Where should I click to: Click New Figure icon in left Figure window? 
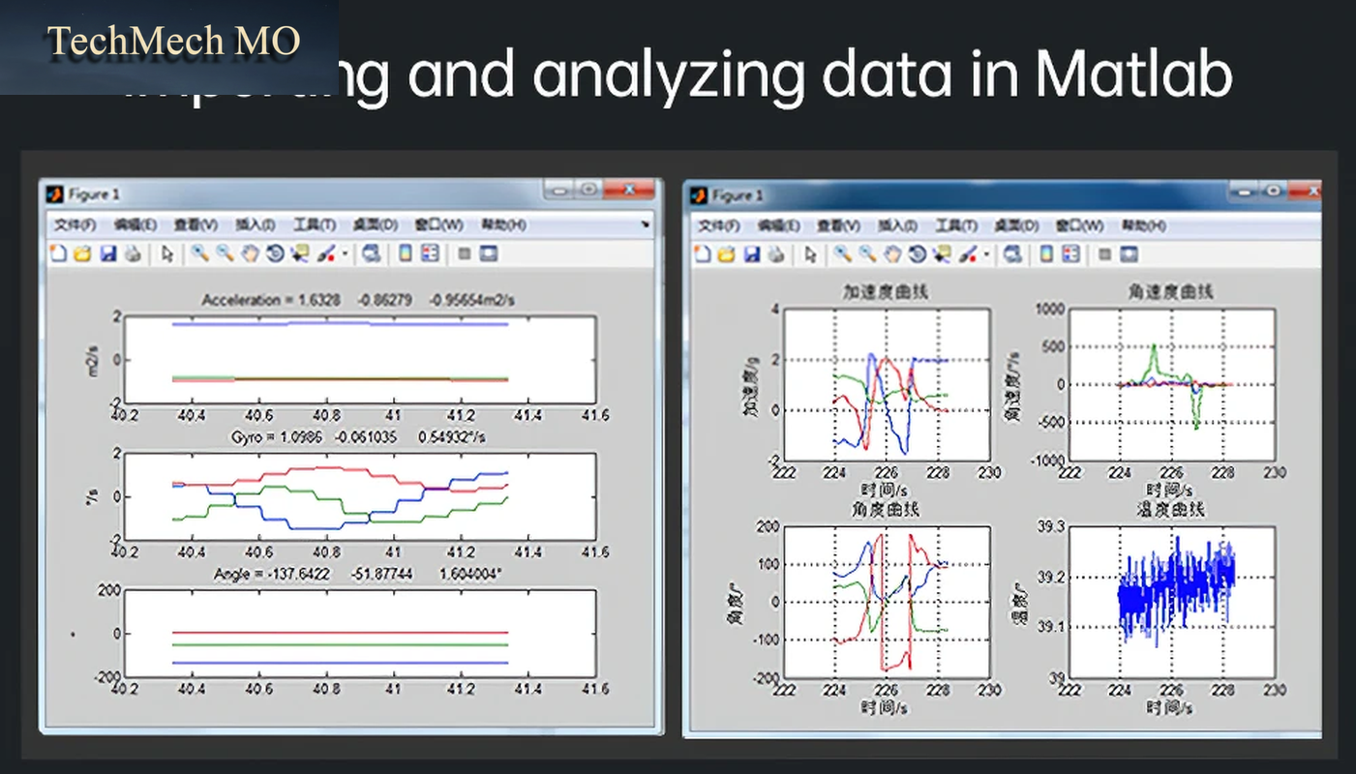pos(58,253)
